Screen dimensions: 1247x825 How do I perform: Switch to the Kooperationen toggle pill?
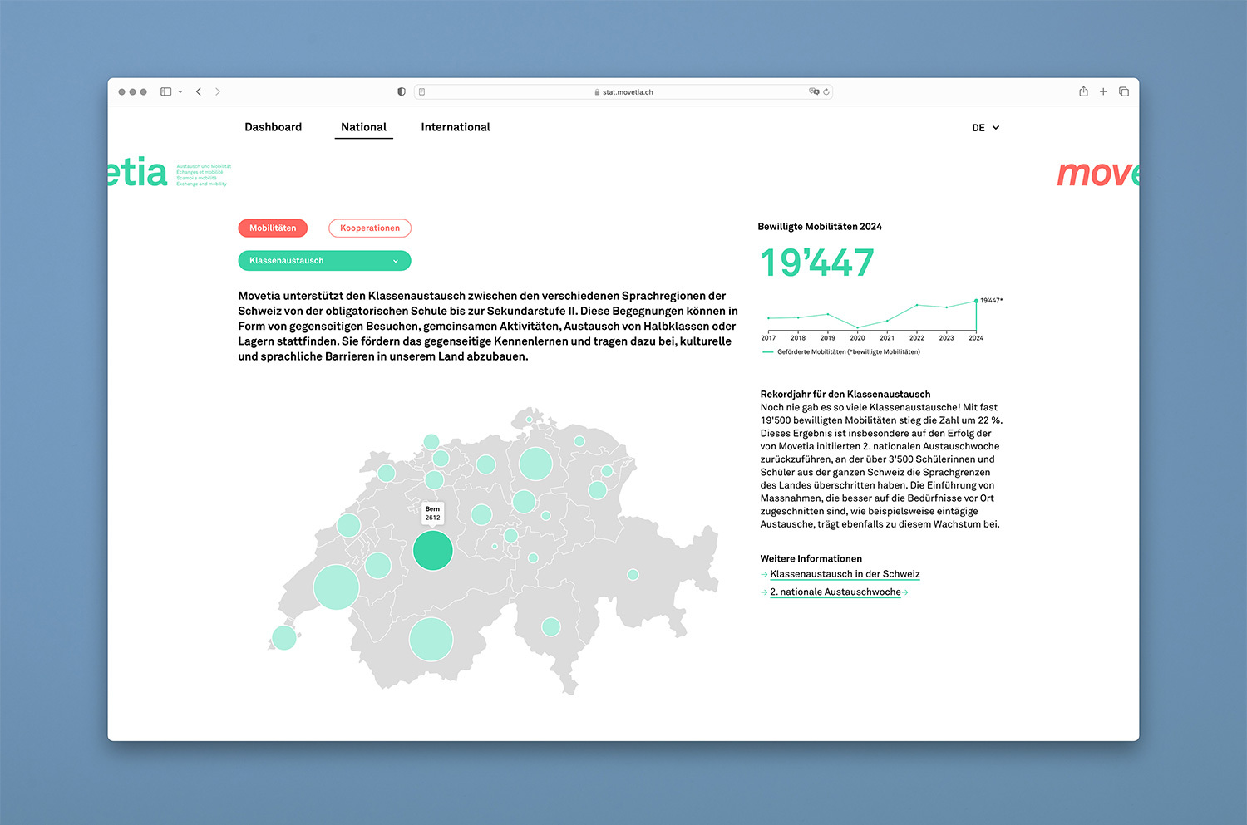pyautogui.click(x=370, y=228)
